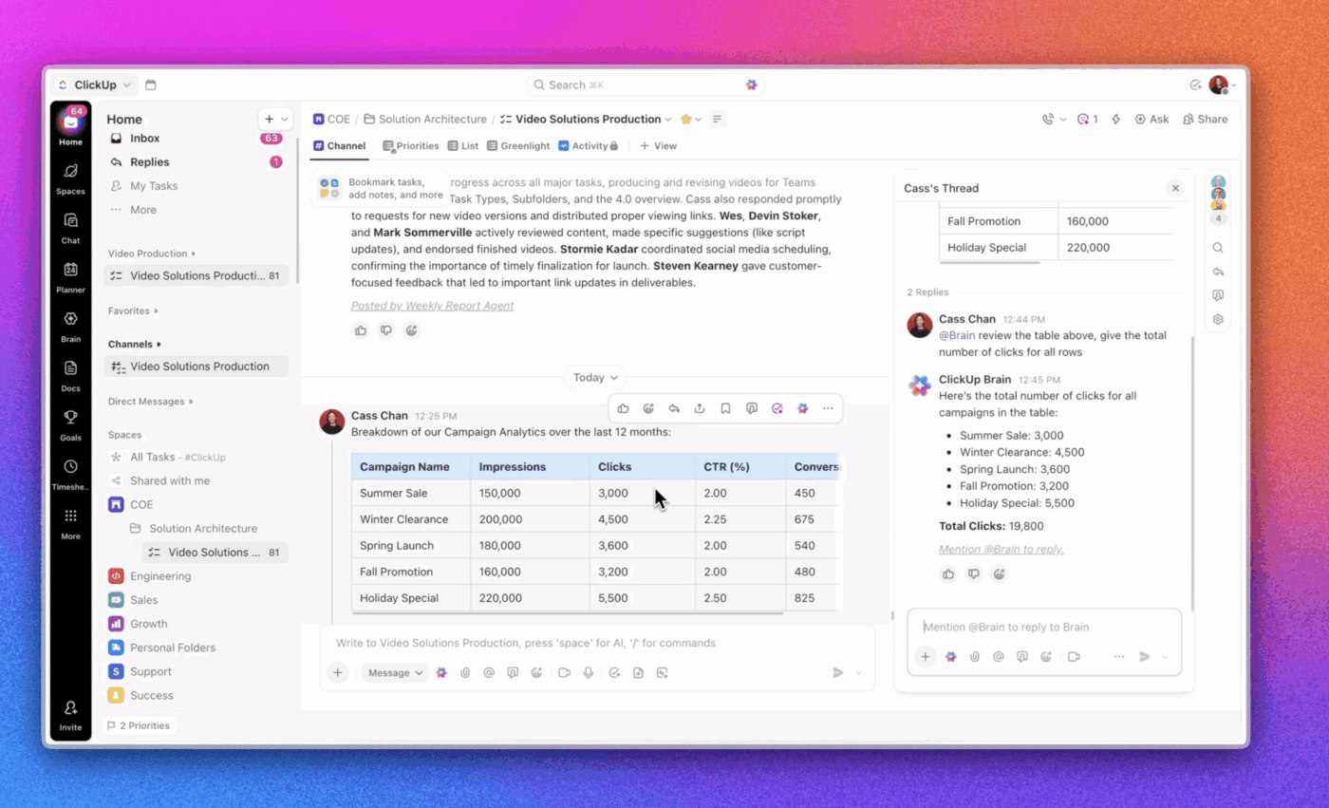This screenshot has width=1329, height=808.
Task: Click the Share button
Action: (1205, 119)
